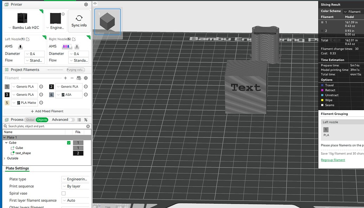
Task: Select the text_shape part in object list
Action: click(x=23, y=153)
